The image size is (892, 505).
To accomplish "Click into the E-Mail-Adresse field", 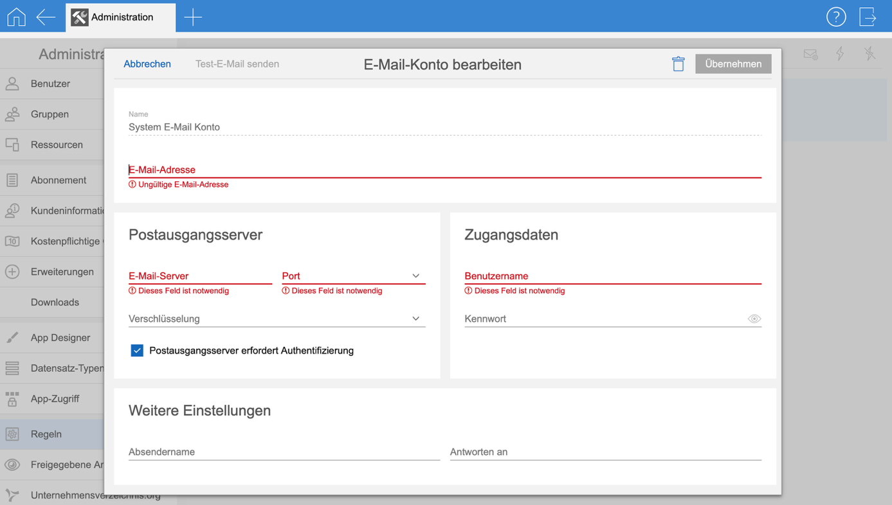I will (444, 170).
